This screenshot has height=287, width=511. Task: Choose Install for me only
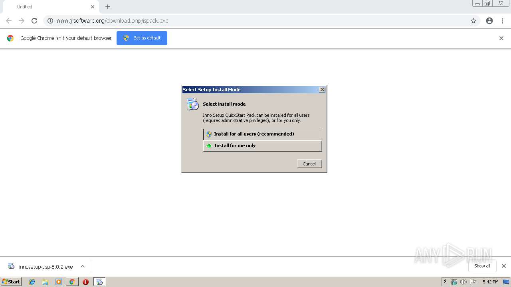(x=262, y=145)
